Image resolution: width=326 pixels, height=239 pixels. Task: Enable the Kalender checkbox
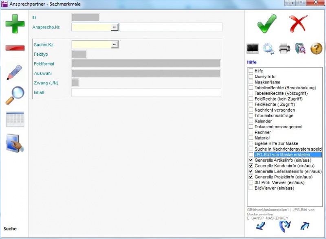[251, 121]
